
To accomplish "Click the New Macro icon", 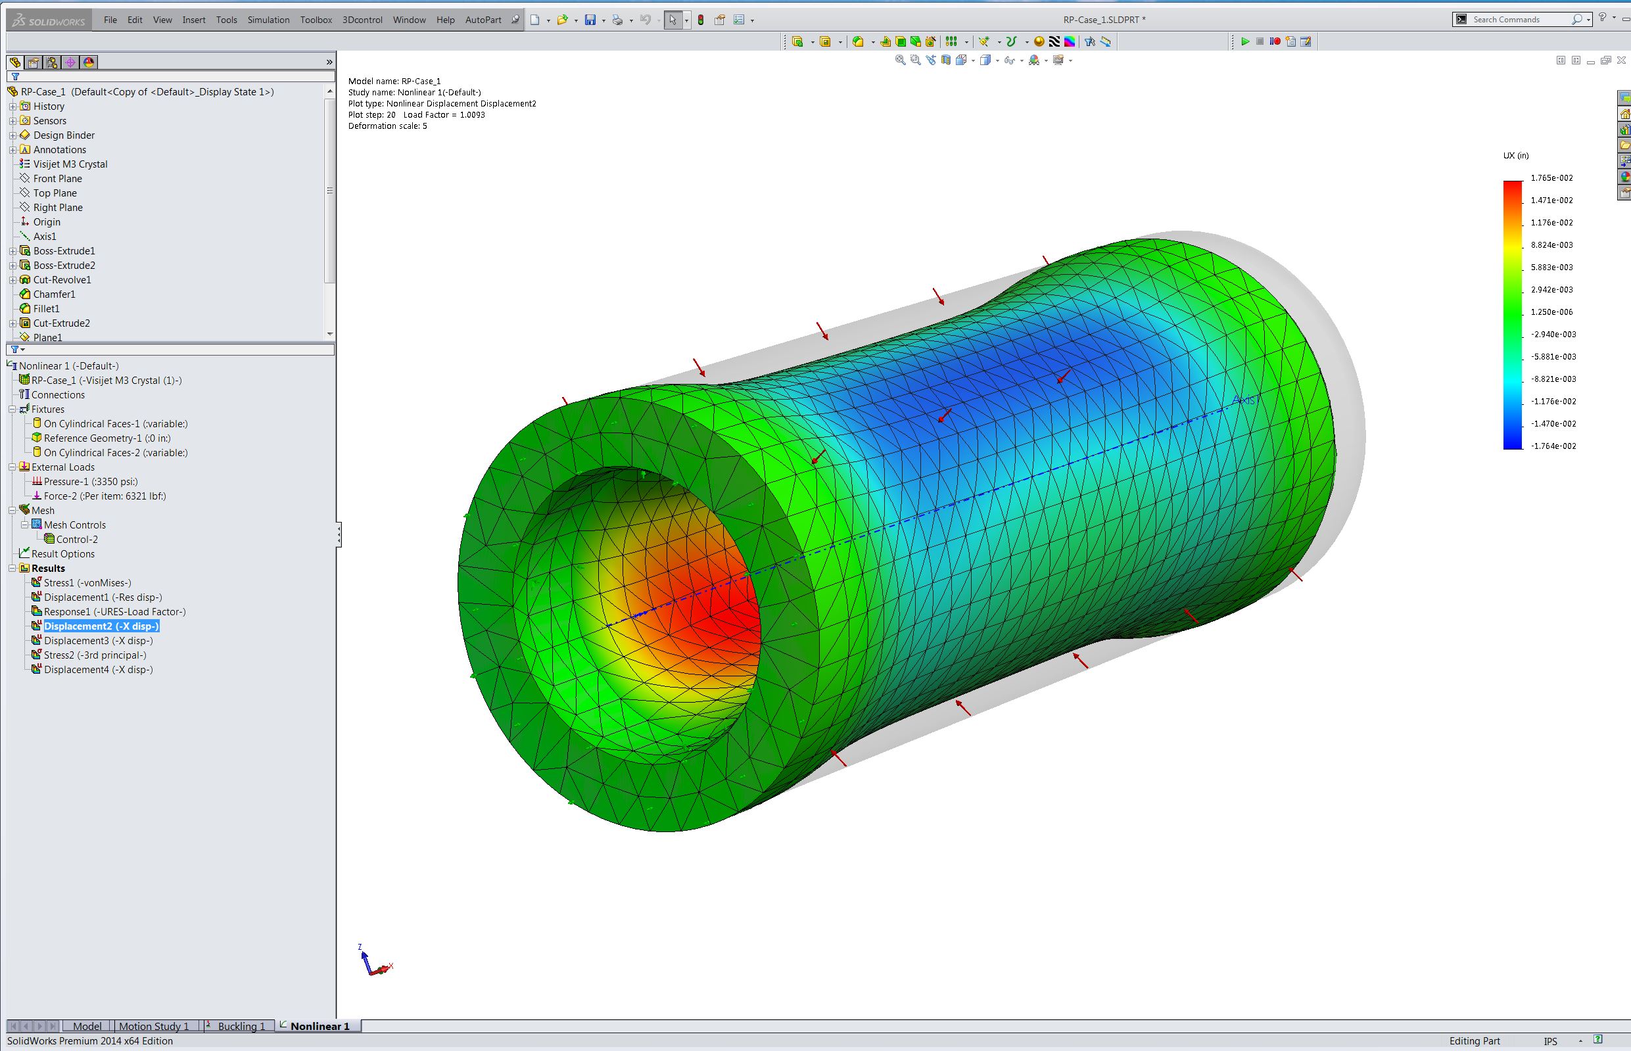I will click(x=1290, y=41).
